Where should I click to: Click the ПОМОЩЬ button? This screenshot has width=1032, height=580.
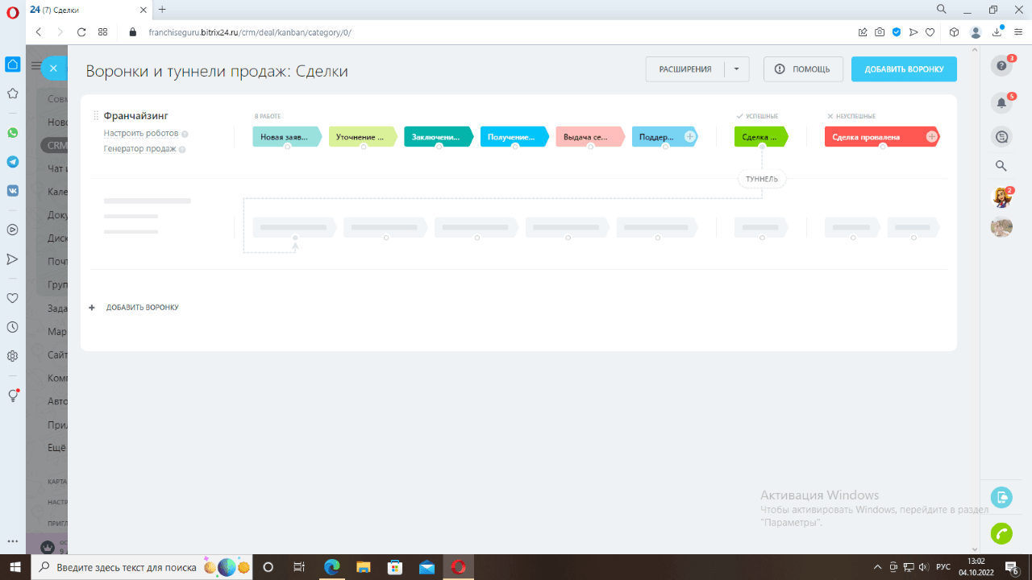[x=803, y=69]
